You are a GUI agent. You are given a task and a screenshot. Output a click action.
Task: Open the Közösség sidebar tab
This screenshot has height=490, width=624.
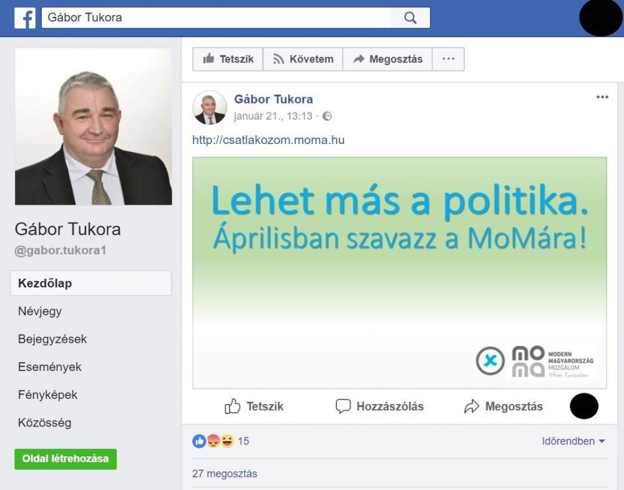pos(44,423)
